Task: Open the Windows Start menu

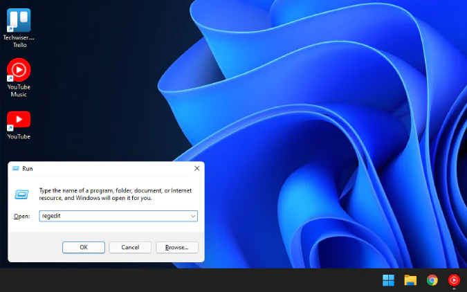Action: (x=389, y=280)
